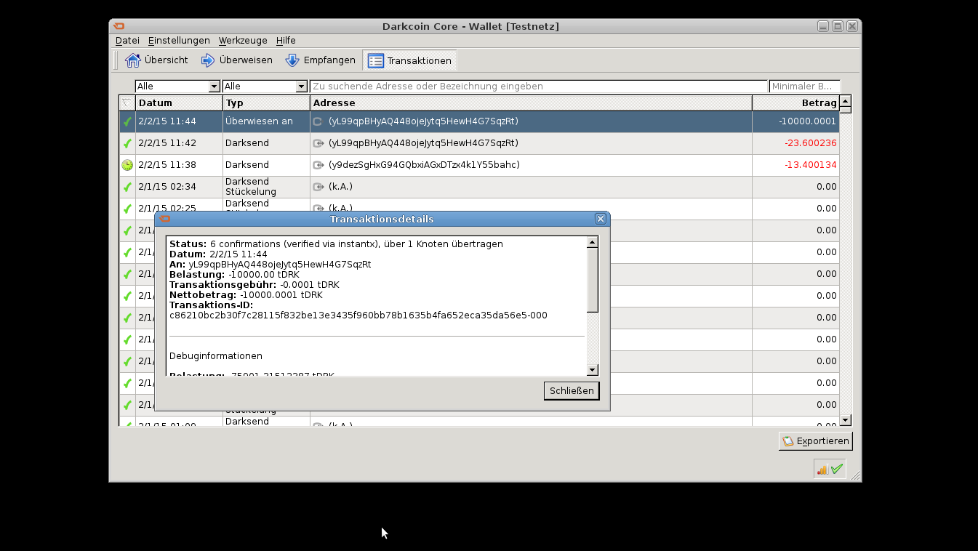Click the Darkcoin Core title bar logo icon

tap(119, 26)
